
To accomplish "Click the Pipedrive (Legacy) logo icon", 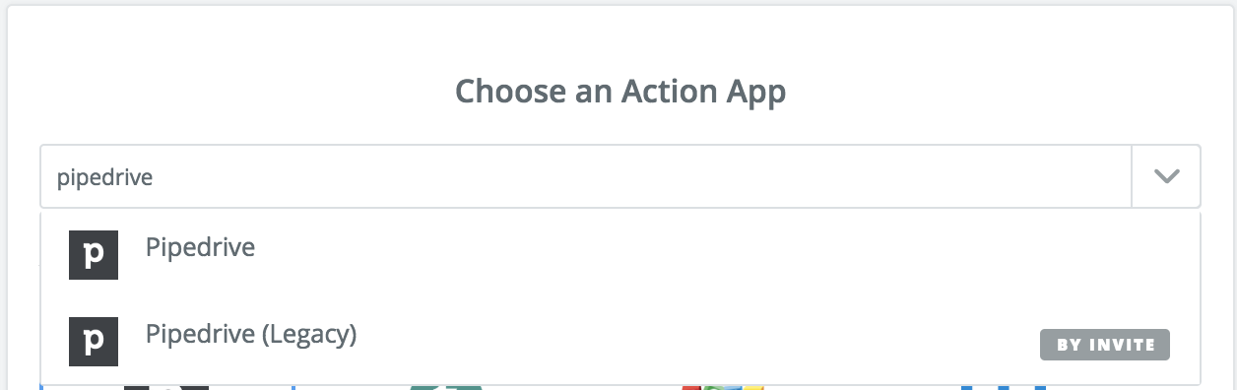I will (94, 341).
